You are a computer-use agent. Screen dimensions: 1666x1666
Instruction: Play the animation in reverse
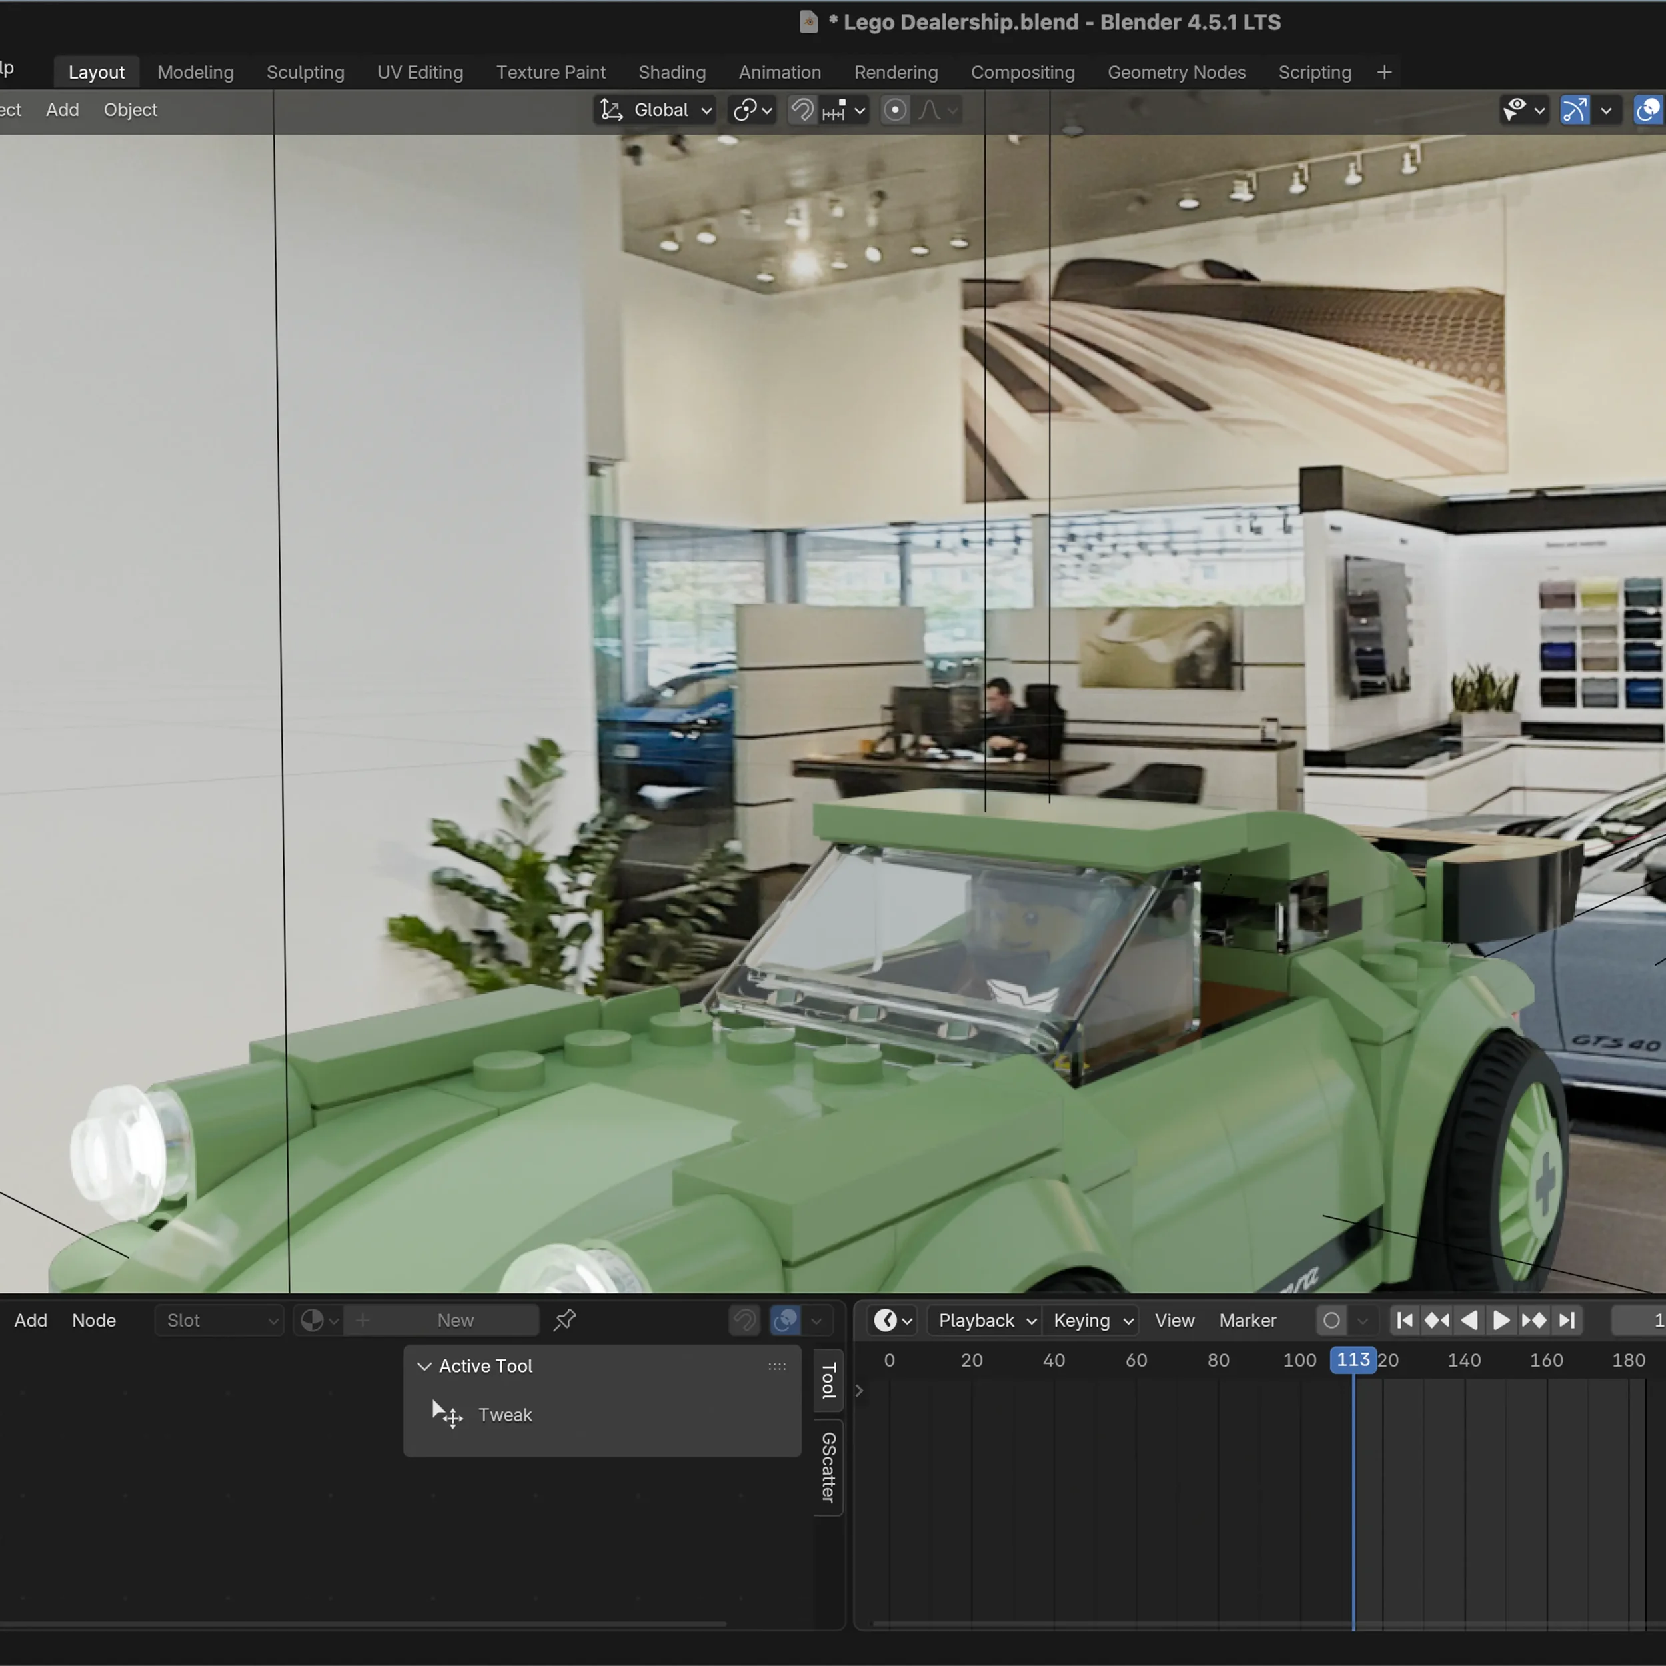[1469, 1320]
